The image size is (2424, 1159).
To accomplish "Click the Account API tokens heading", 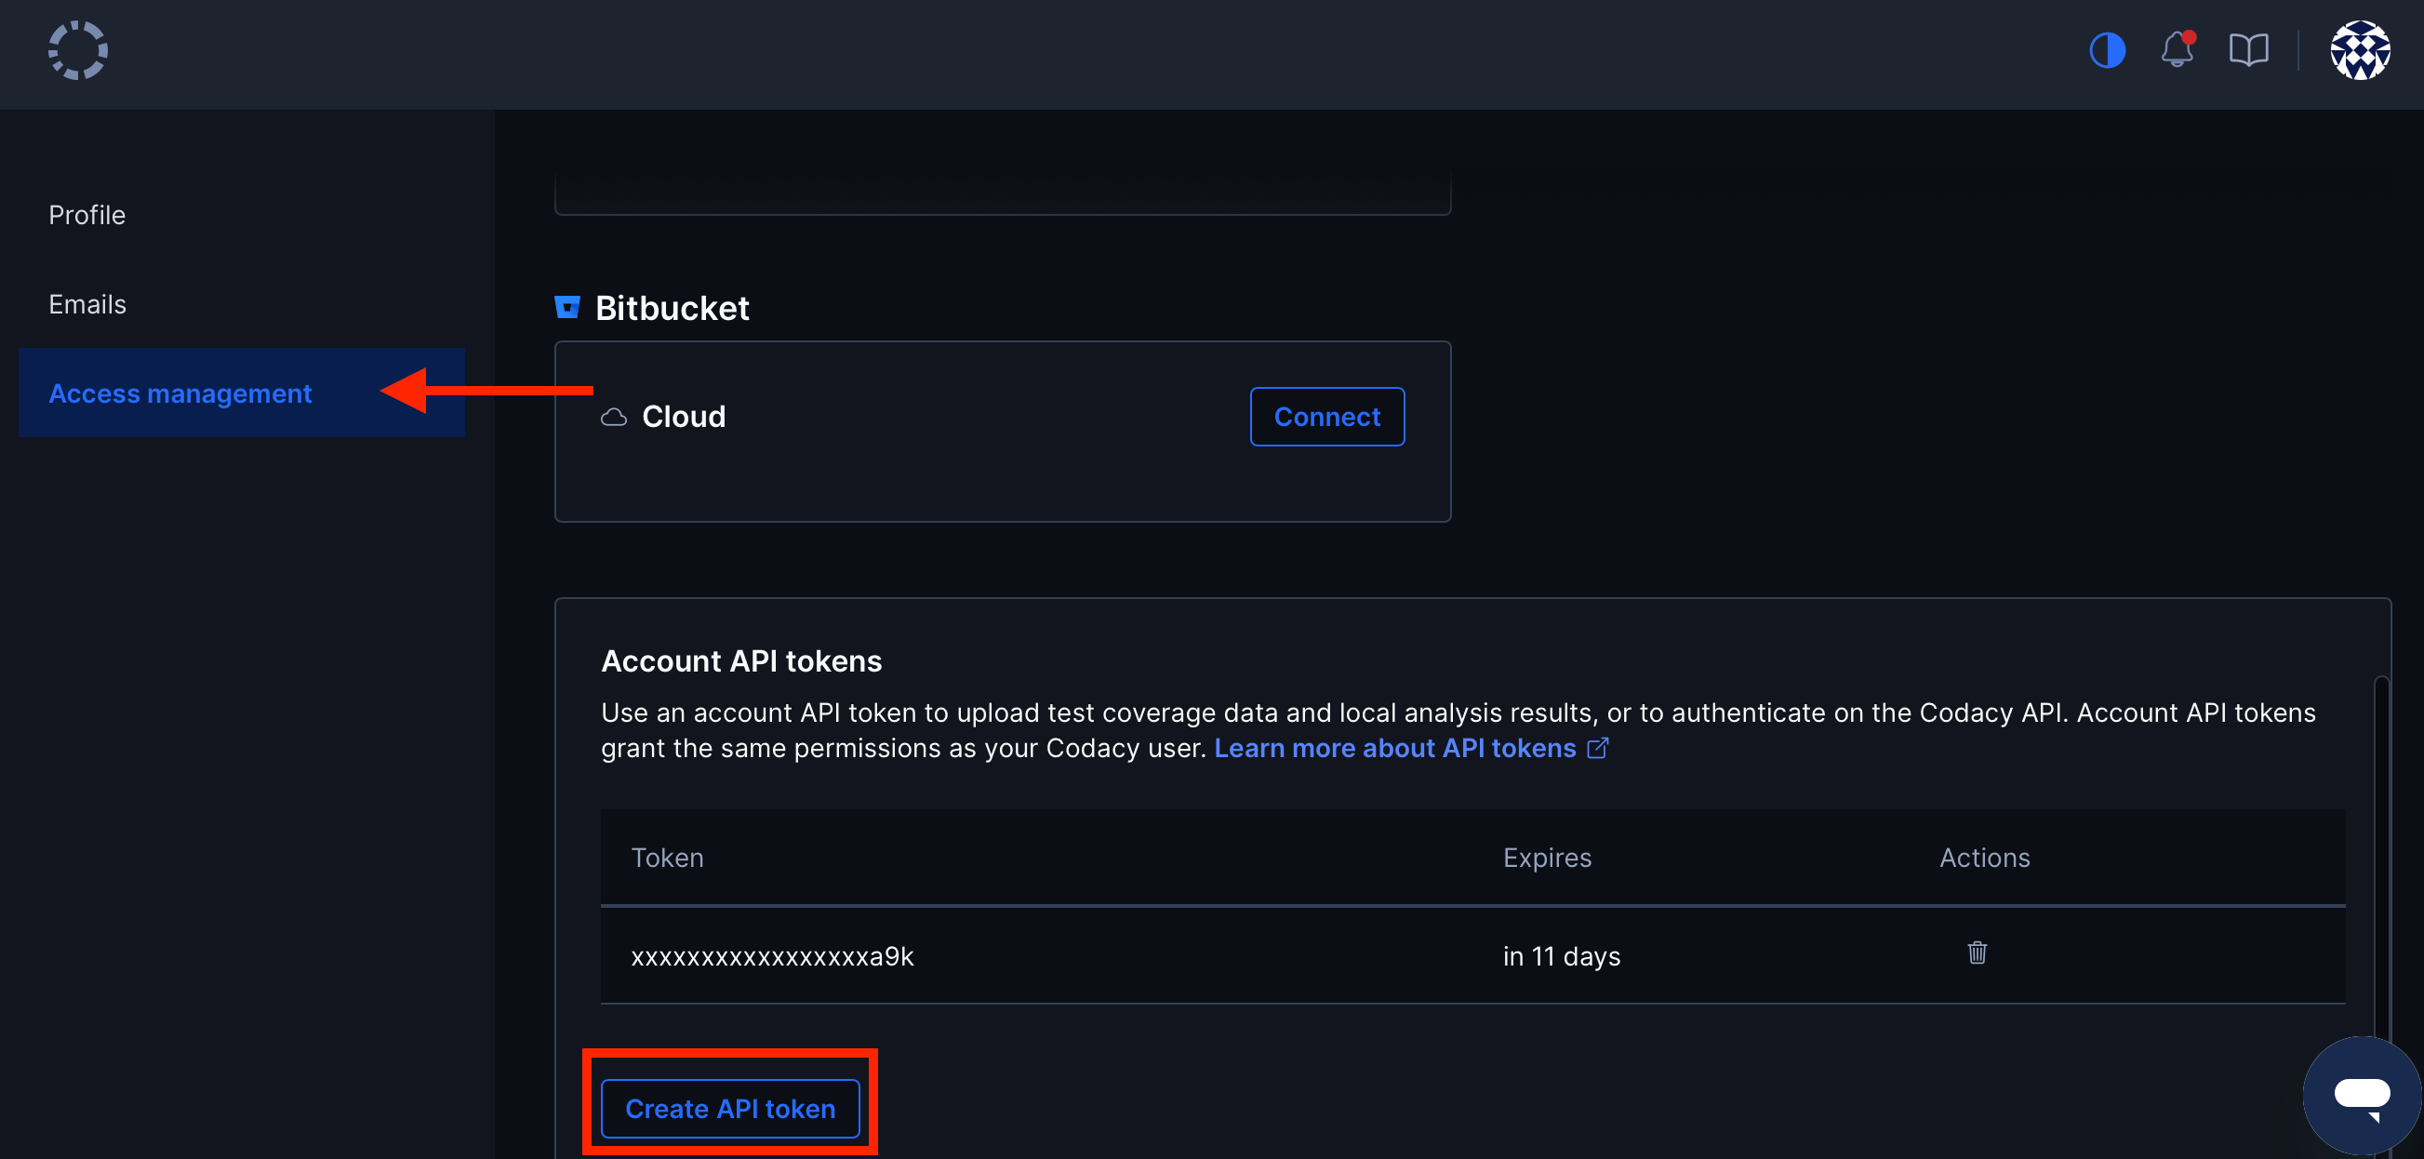I will click(x=741, y=660).
